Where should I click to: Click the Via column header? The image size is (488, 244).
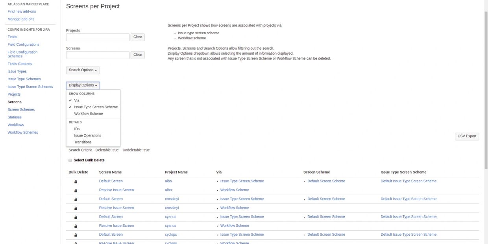[x=219, y=172]
